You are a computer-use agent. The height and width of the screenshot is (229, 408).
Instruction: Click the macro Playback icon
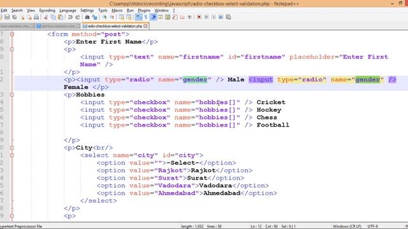pyautogui.click(x=214, y=17)
